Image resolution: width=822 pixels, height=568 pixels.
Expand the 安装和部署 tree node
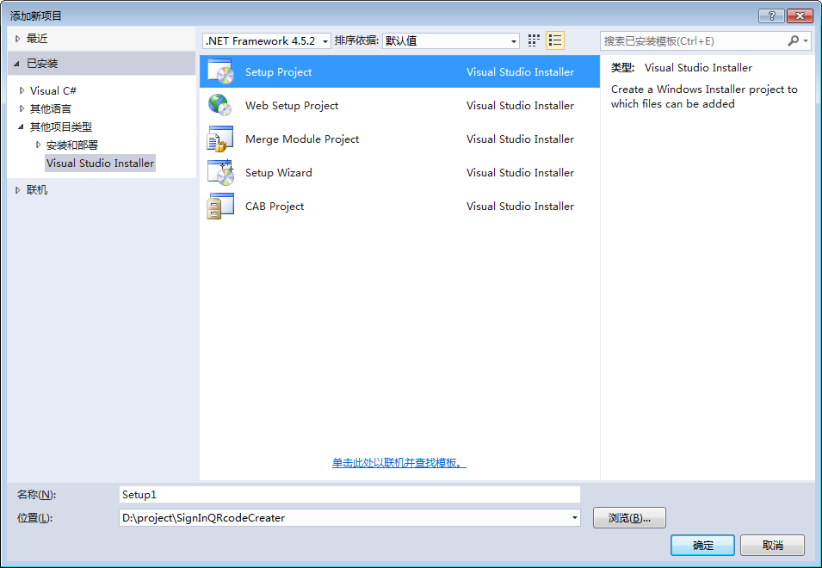click(x=38, y=145)
